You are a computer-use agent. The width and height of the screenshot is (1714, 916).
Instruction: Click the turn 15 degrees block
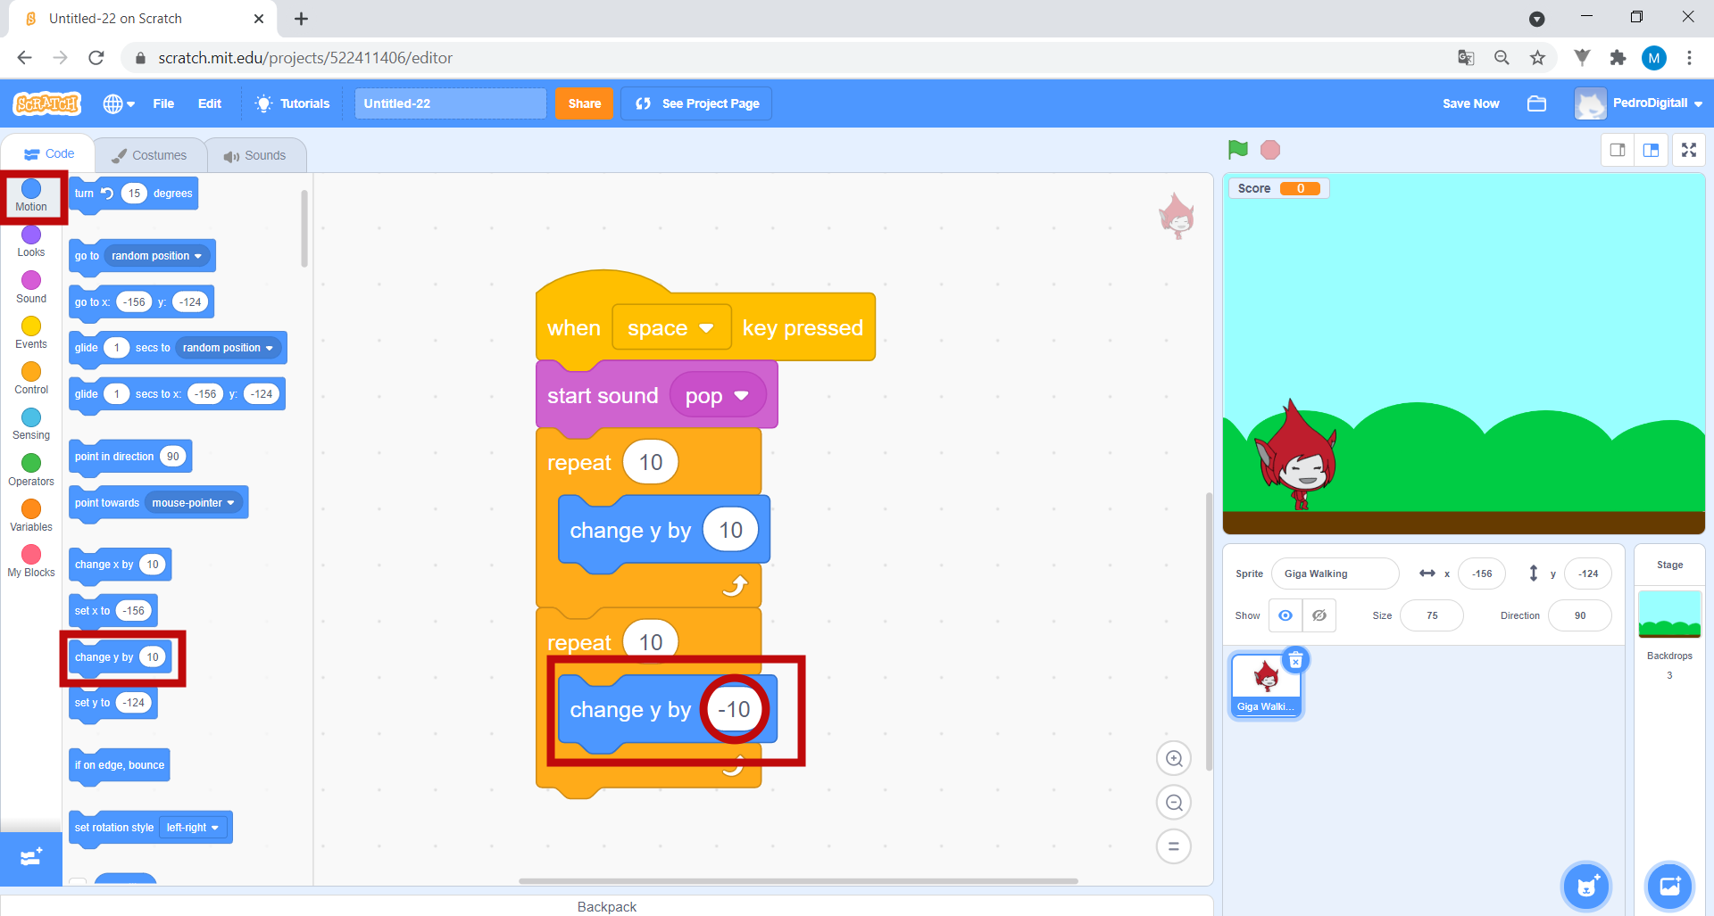[96, 194]
